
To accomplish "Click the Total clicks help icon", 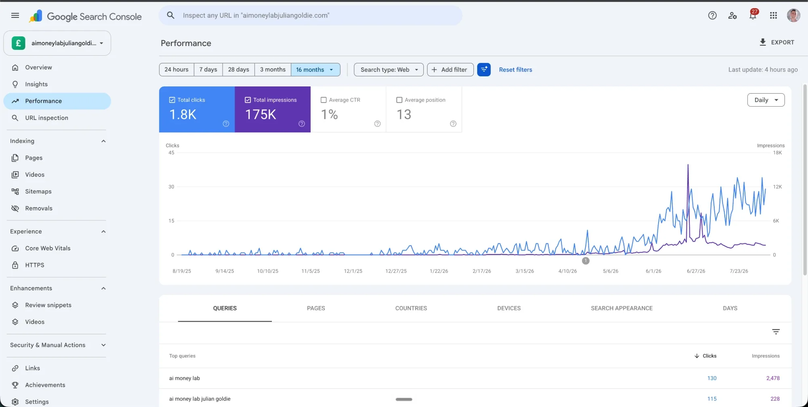I will point(226,124).
